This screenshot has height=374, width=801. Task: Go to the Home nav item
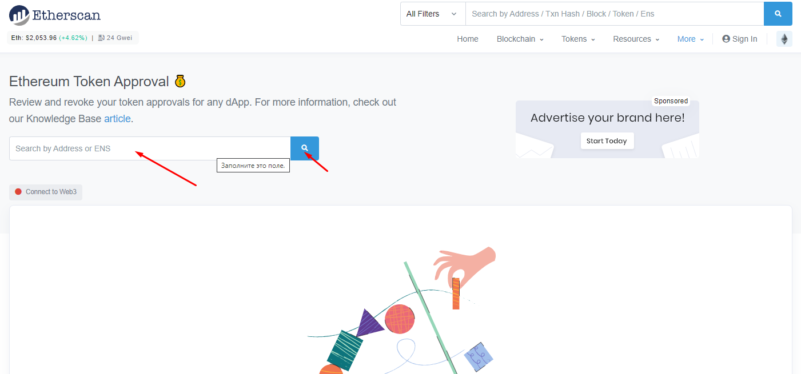pyautogui.click(x=468, y=39)
